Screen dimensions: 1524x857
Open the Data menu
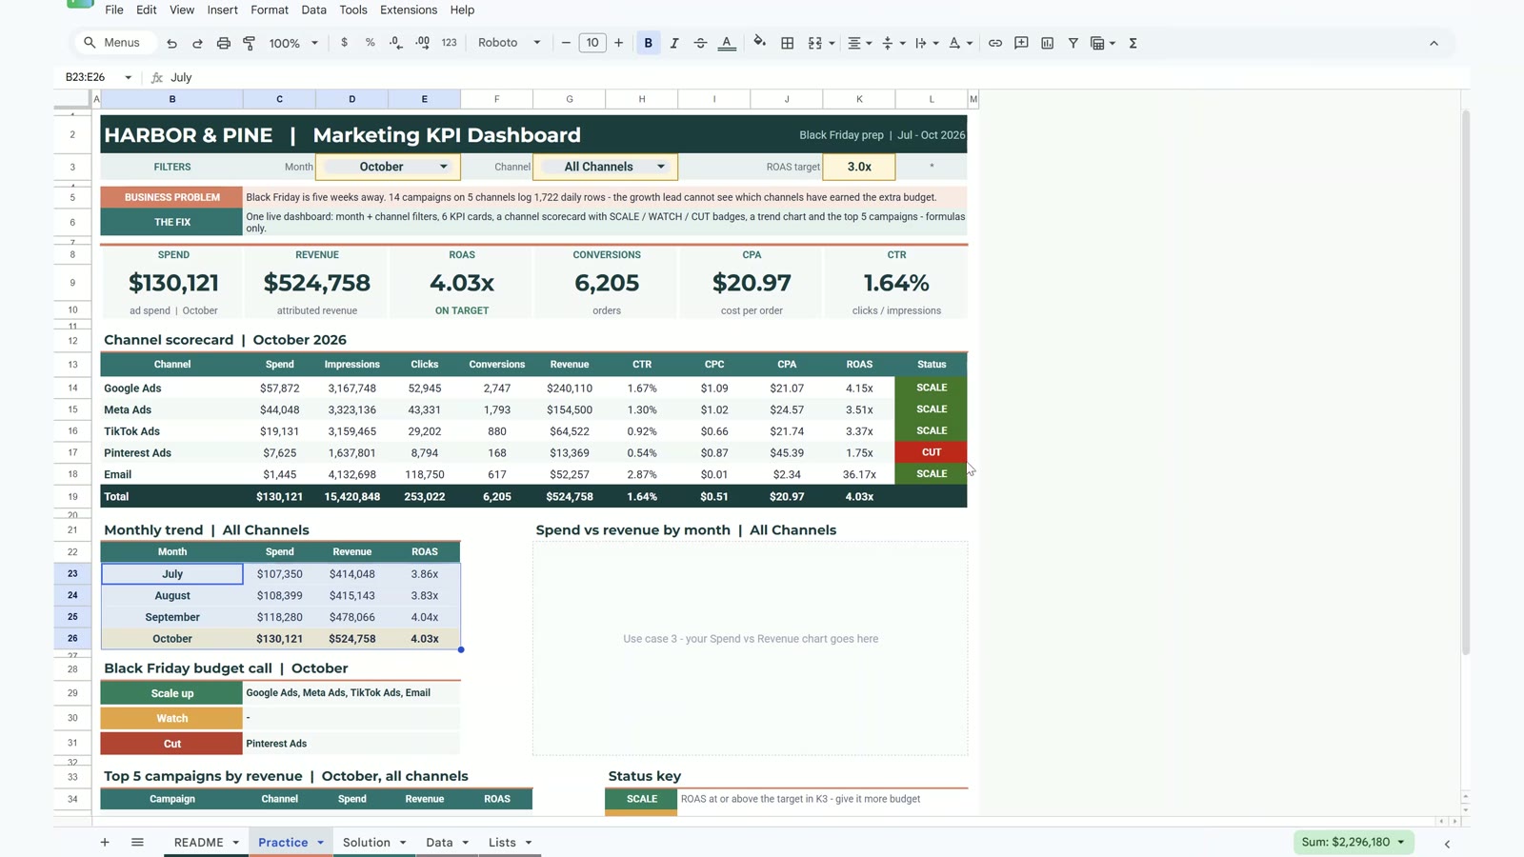313,10
